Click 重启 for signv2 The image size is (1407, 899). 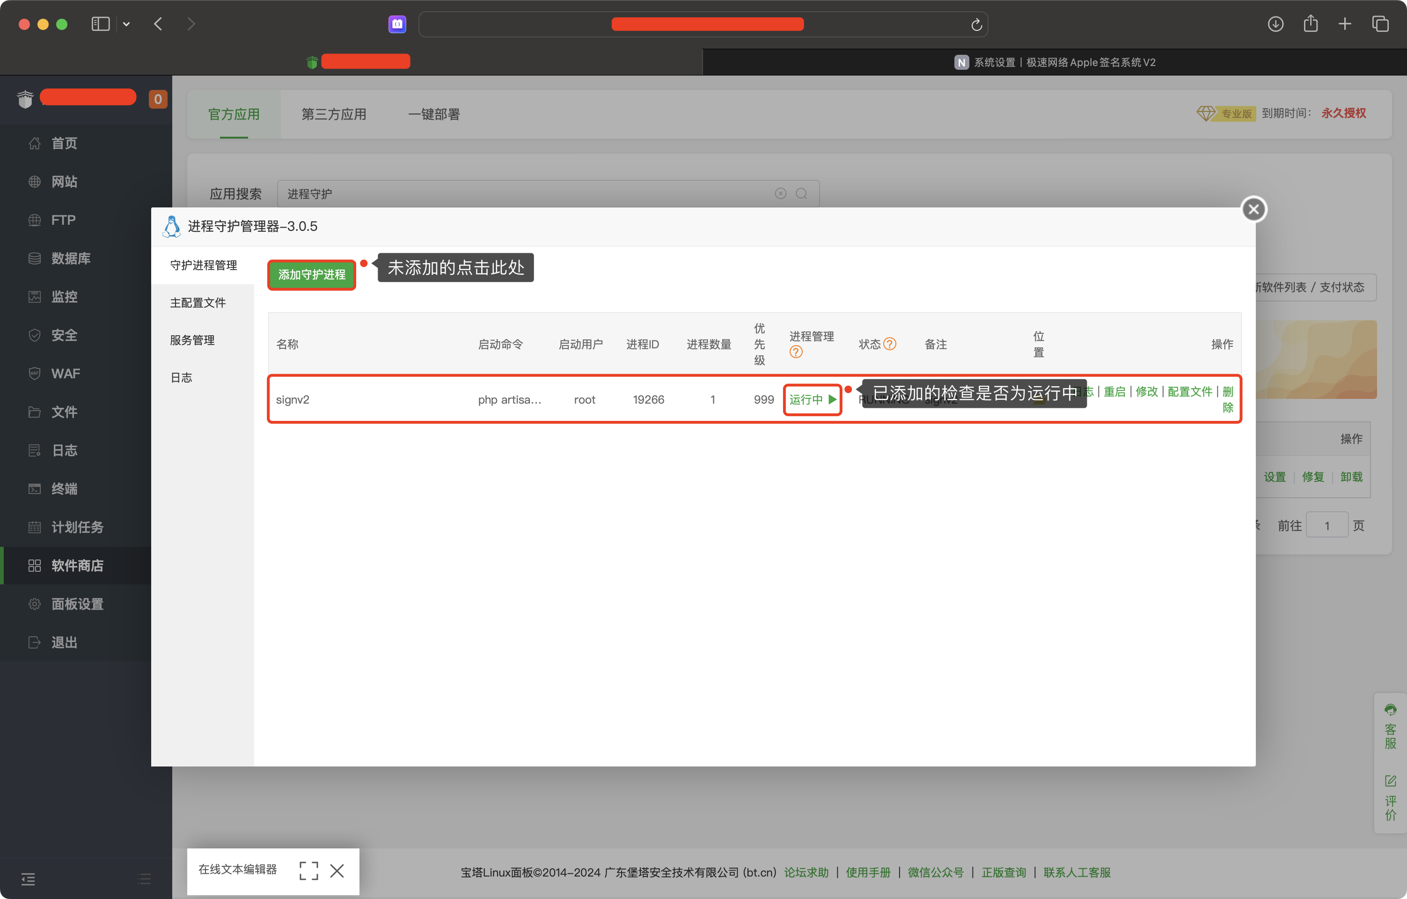point(1114,391)
